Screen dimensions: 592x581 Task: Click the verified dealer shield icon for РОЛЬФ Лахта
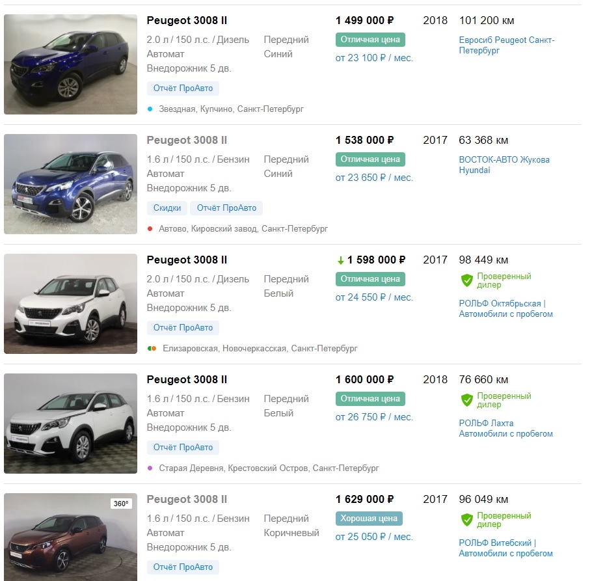[466, 400]
